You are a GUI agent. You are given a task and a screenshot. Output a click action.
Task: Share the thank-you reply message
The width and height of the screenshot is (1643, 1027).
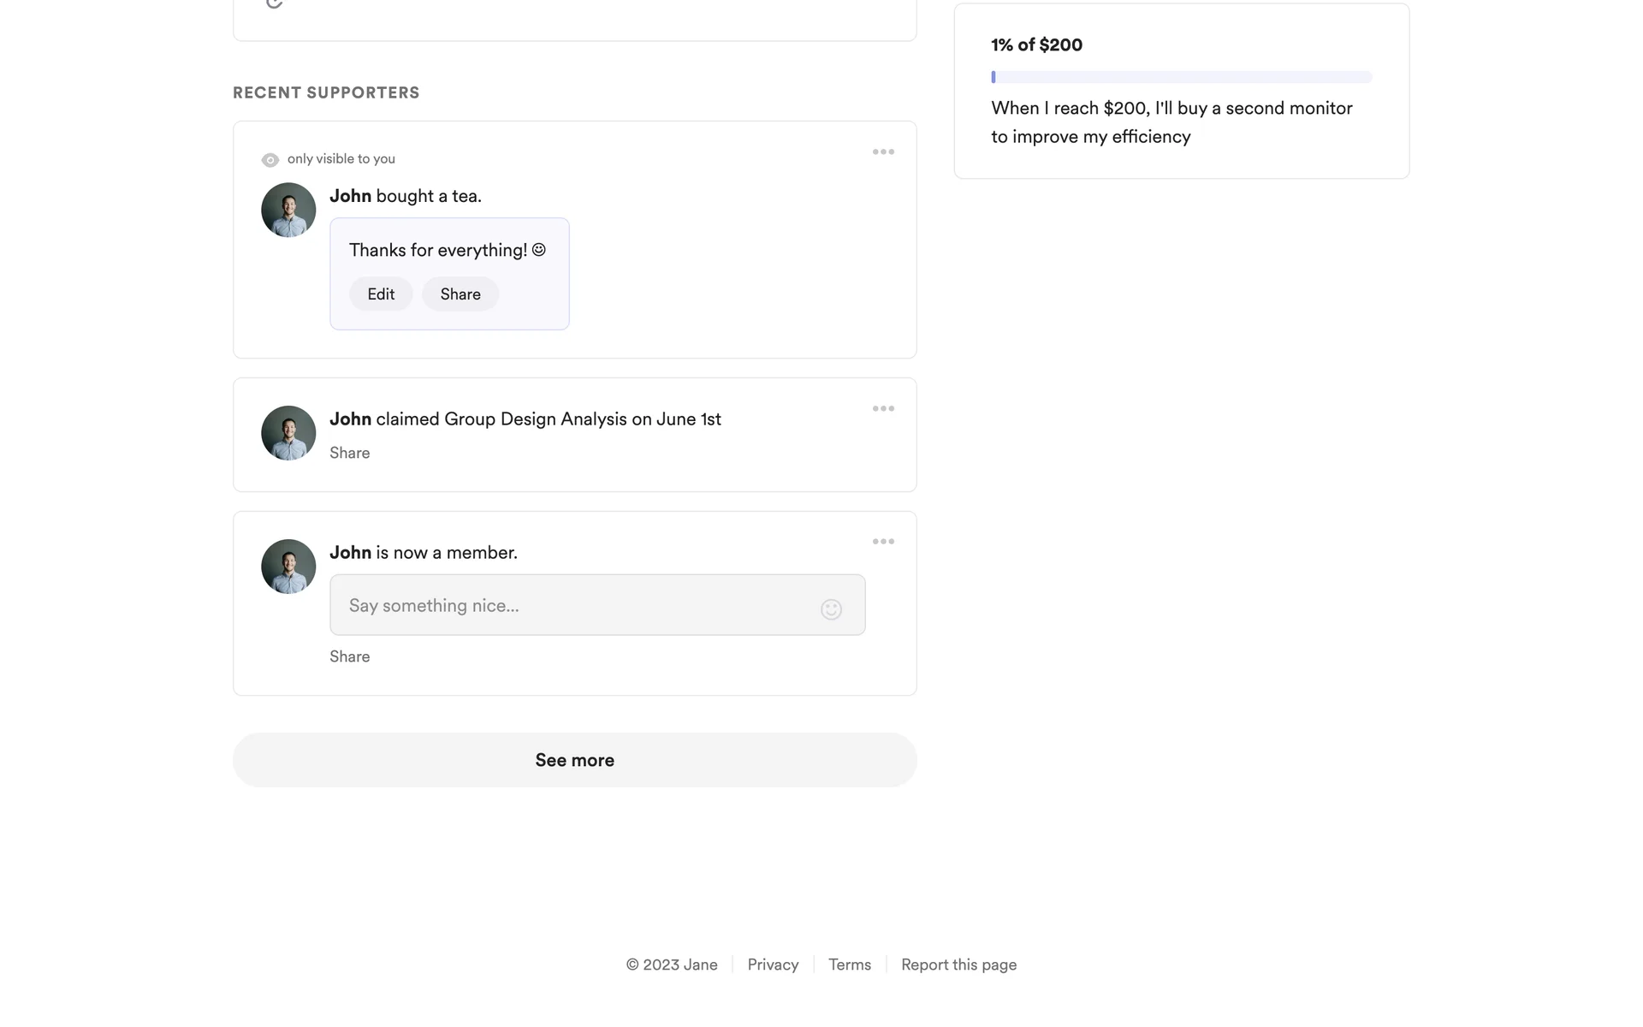[460, 294]
